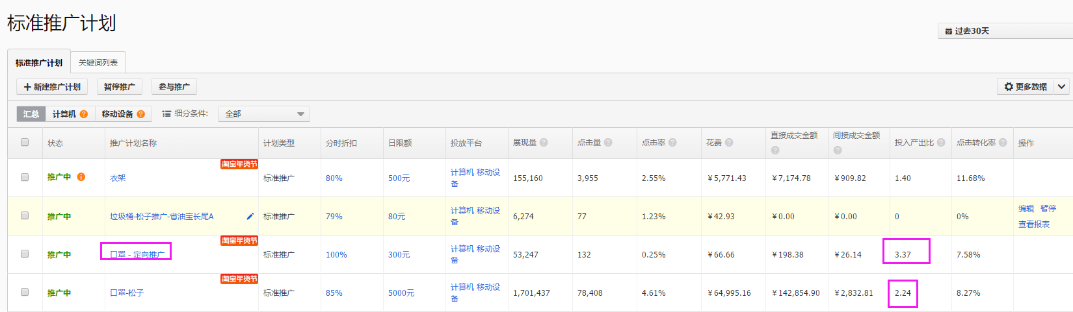
Task: Click the orange warning icon in 衣架 row
Action: click(81, 177)
